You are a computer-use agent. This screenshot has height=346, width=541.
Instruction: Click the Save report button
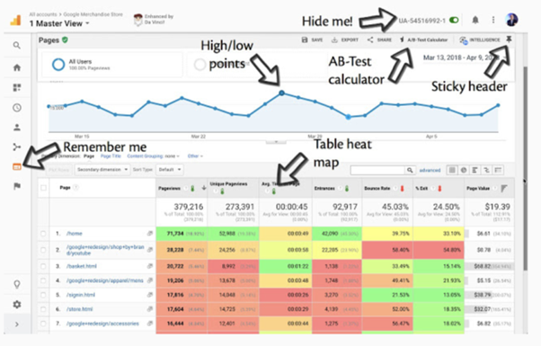coord(312,40)
